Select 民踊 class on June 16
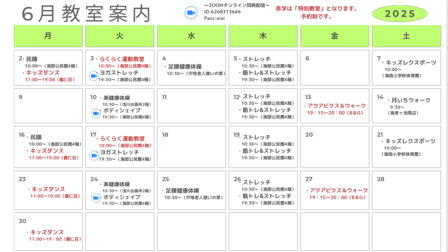Screen dimensions: 448x252 coord(36,137)
